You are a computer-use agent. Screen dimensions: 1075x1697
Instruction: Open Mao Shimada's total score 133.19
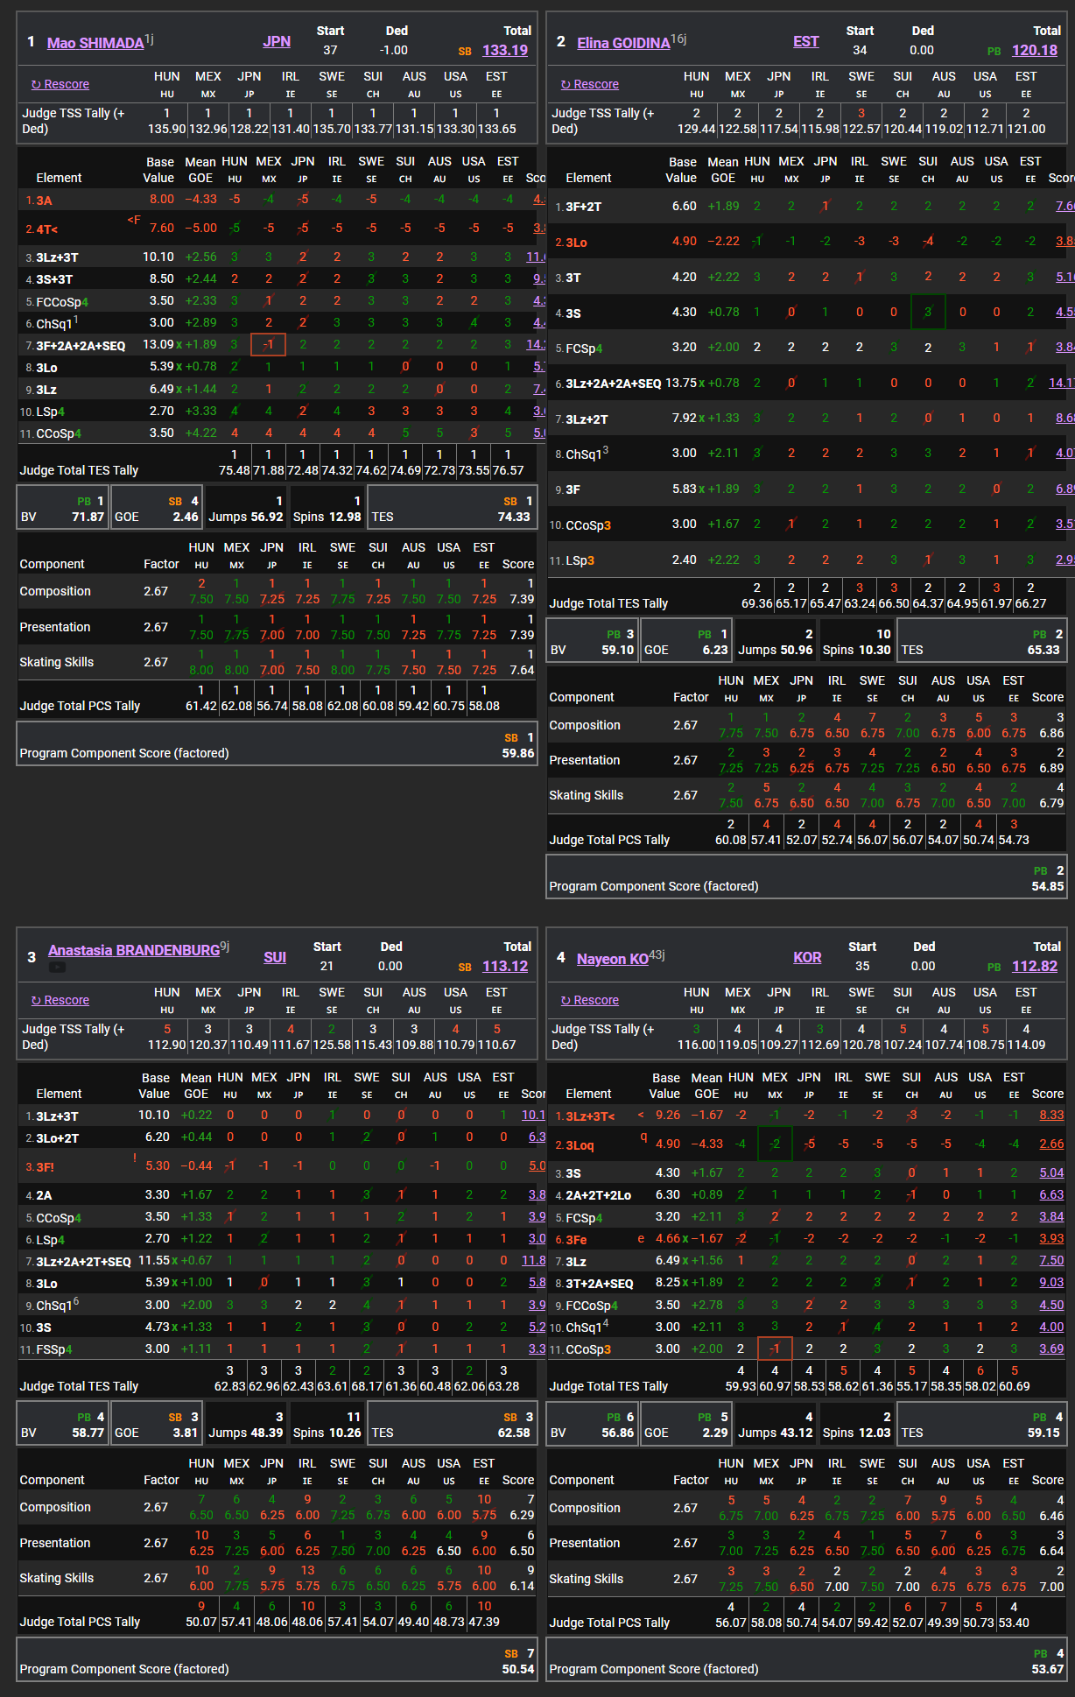coord(505,50)
